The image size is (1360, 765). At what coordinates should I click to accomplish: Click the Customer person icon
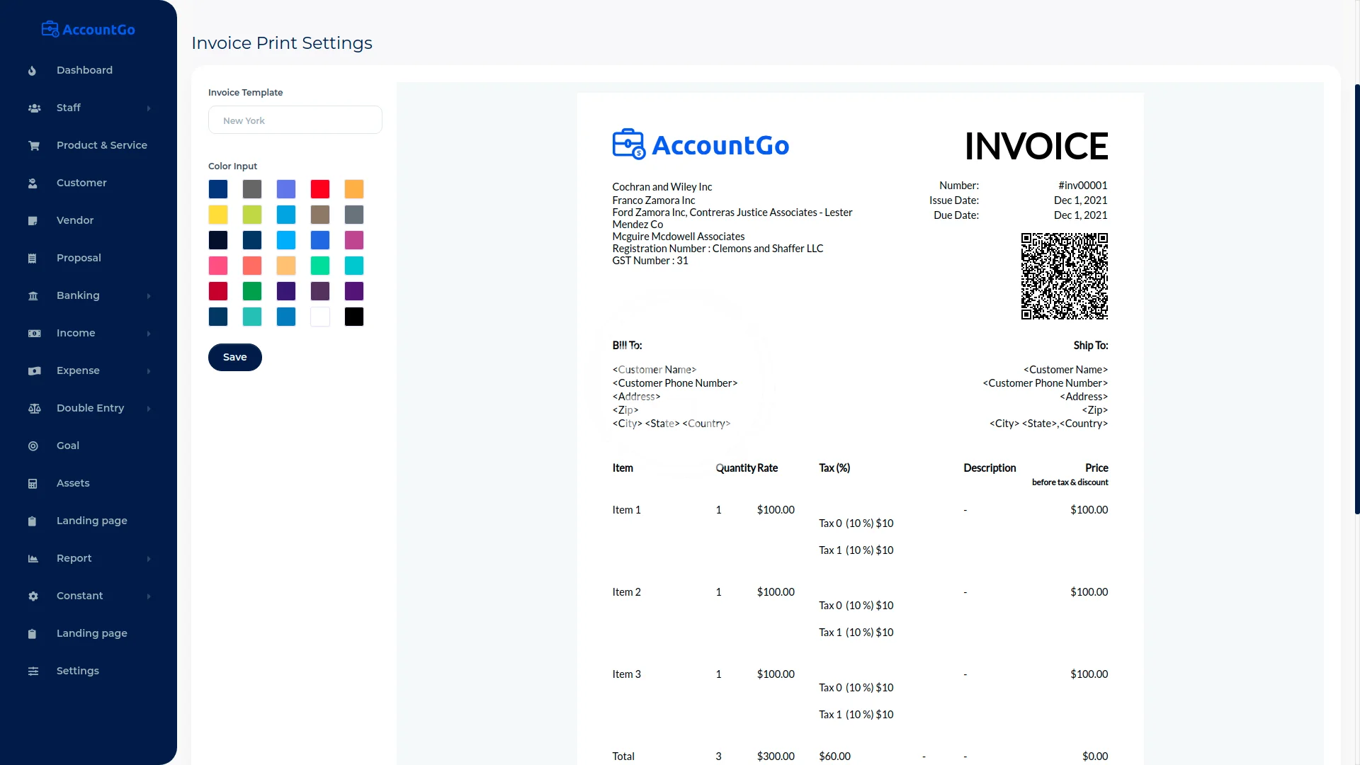click(x=33, y=183)
